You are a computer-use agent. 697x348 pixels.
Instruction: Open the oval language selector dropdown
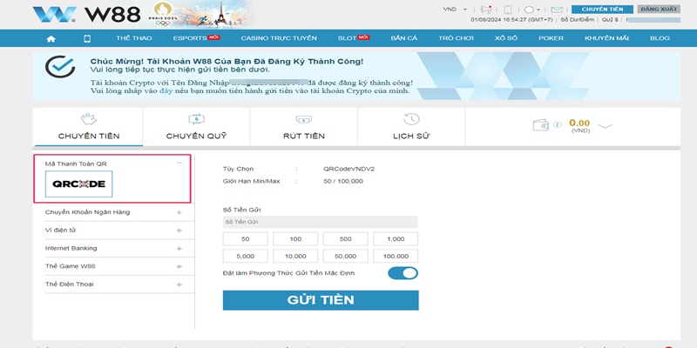tap(531, 10)
